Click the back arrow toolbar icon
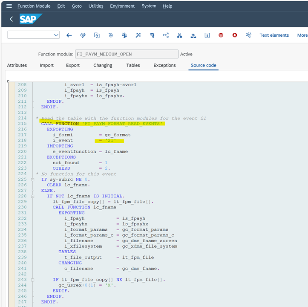The image size is (308, 307). tap(69, 35)
